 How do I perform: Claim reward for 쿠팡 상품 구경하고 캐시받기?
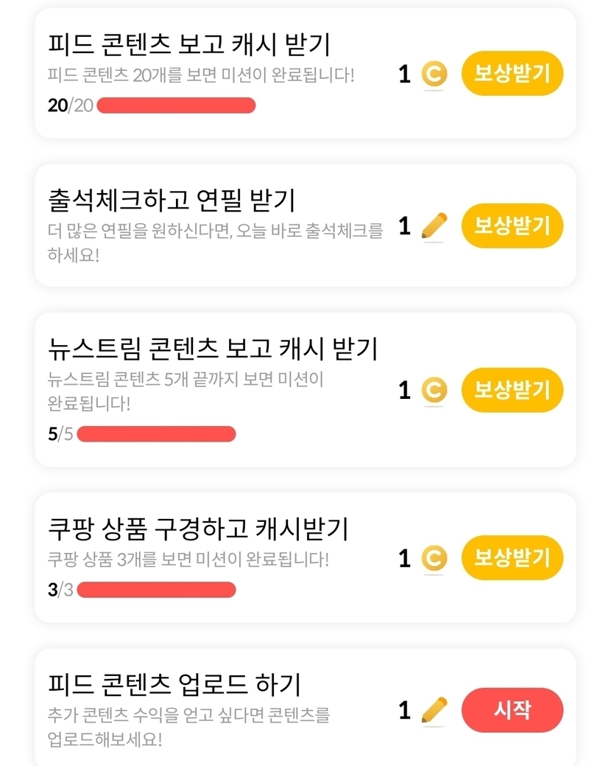[x=512, y=558]
